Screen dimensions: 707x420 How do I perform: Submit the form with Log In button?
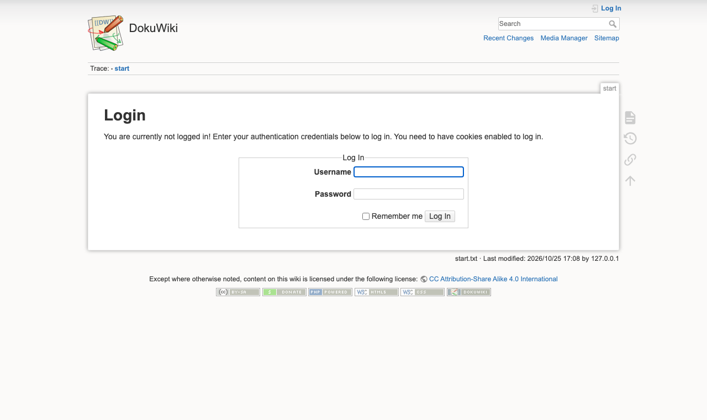[x=440, y=216]
